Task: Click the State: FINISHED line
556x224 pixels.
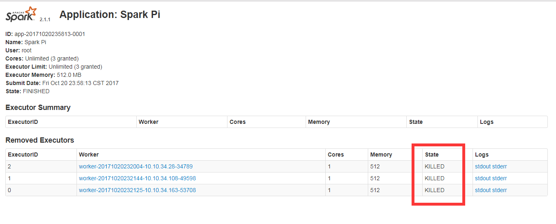Action: click(27, 91)
